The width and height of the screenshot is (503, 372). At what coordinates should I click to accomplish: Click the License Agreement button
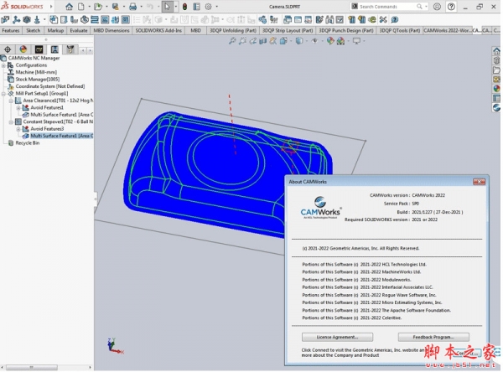coord(337,337)
